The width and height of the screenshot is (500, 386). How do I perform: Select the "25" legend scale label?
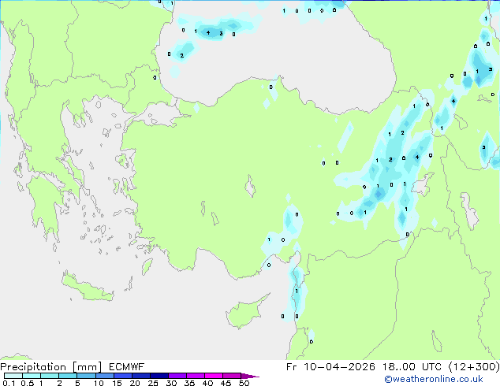tap(153, 383)
